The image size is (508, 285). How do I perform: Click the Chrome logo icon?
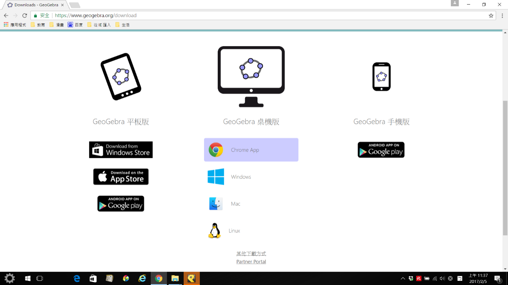pos(216,150)
